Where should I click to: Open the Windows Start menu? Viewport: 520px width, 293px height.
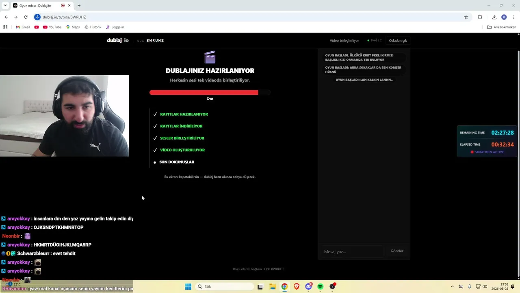tap(188, 286)
